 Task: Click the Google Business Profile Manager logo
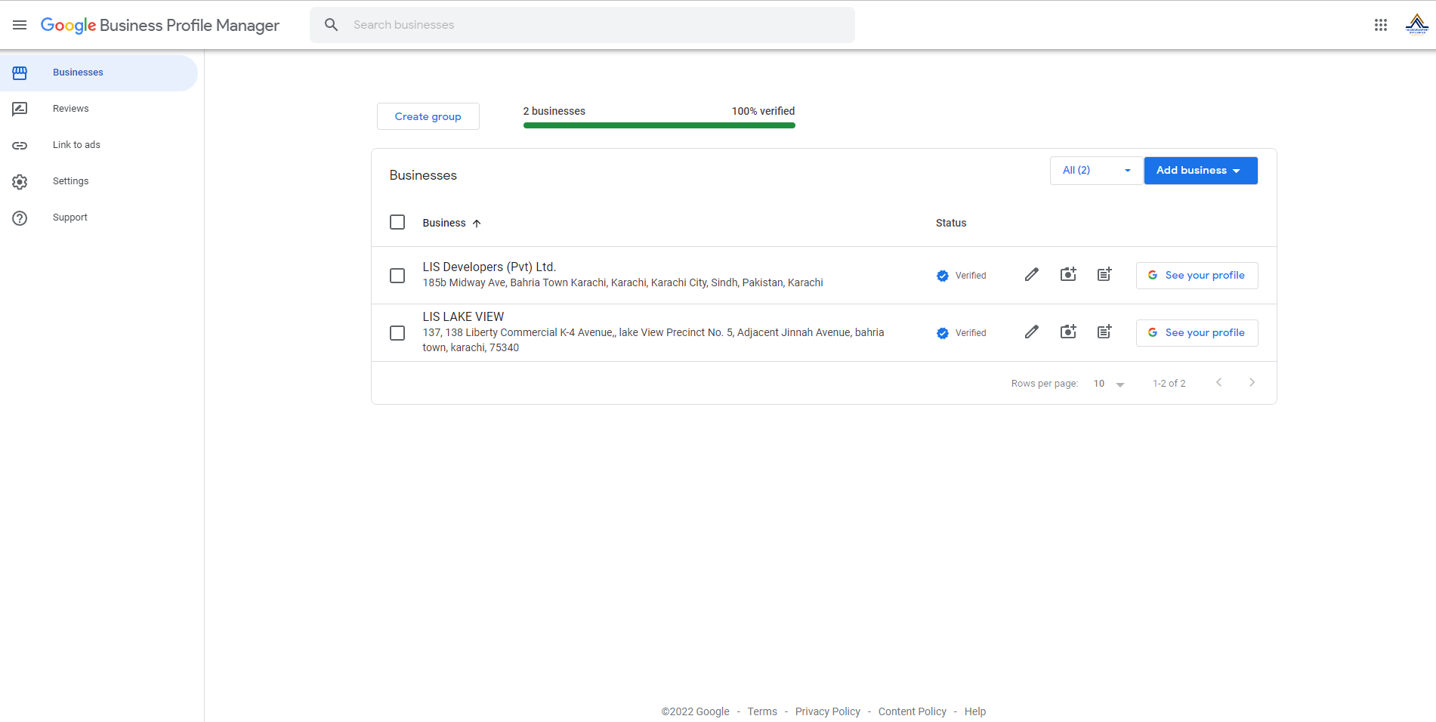click(x=160, y=25)
